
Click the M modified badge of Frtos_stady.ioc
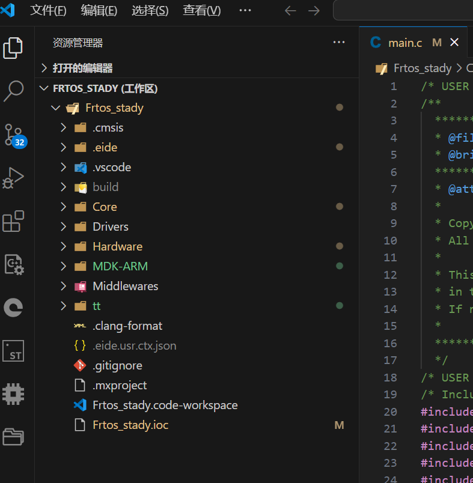tap(339, 425)
